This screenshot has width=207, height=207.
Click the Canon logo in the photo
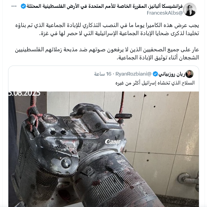coord(113,142)
